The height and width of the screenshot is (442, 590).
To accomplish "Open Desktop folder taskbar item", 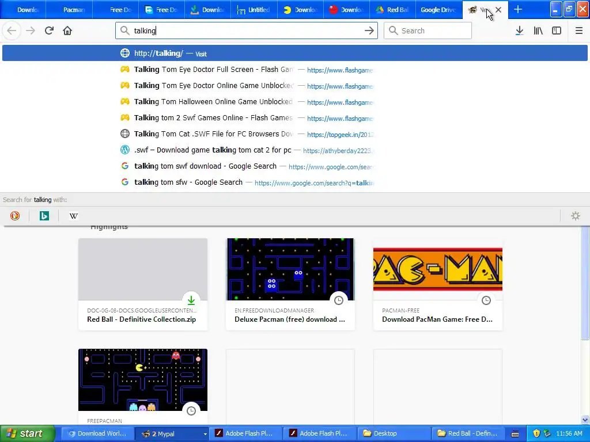I will click(394, 434).
